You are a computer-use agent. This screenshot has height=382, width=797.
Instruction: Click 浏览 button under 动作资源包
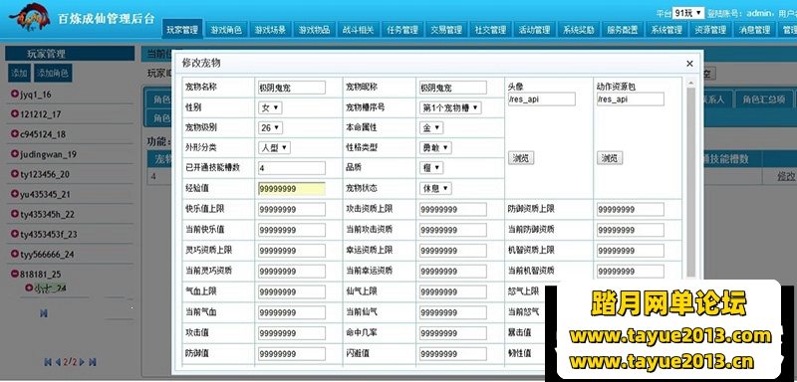coord(610,158)
